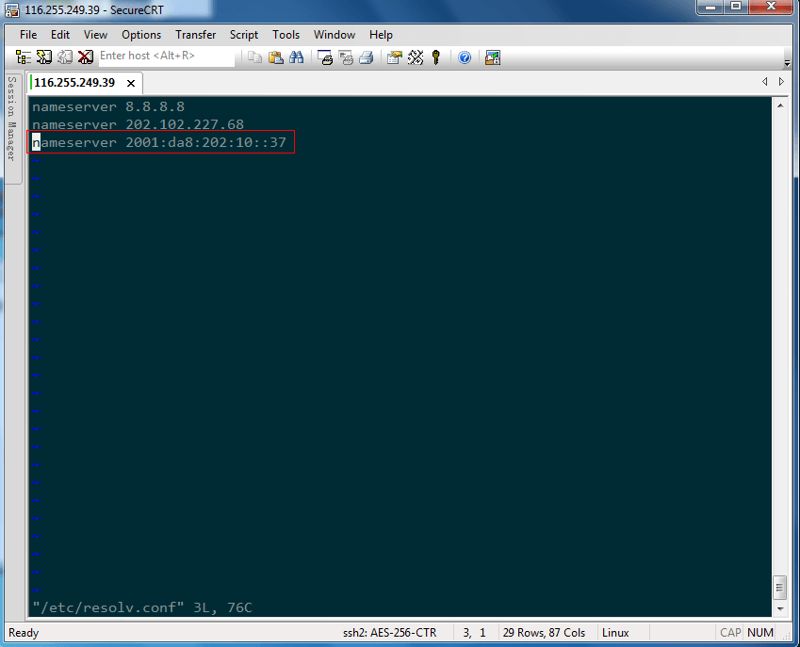Select the 116.255.249.39 session tab
Image resolution: width=800 pixels, height=647 pixels.
click(x=73, y=82)
